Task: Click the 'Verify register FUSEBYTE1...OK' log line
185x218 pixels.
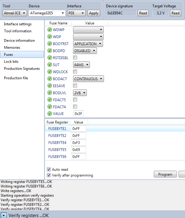Action: pyautogui.click(x=25, y=200)
